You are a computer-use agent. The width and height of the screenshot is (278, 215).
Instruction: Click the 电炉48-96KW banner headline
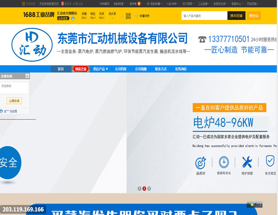pyautogui.click(x=223, y=122)
